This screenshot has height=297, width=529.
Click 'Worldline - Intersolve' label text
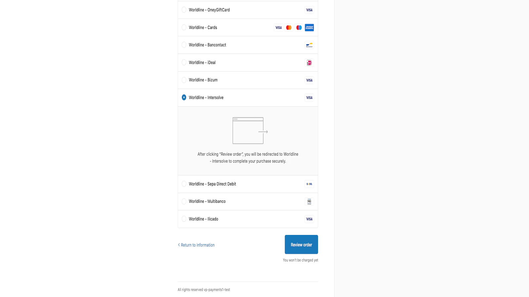206,97
